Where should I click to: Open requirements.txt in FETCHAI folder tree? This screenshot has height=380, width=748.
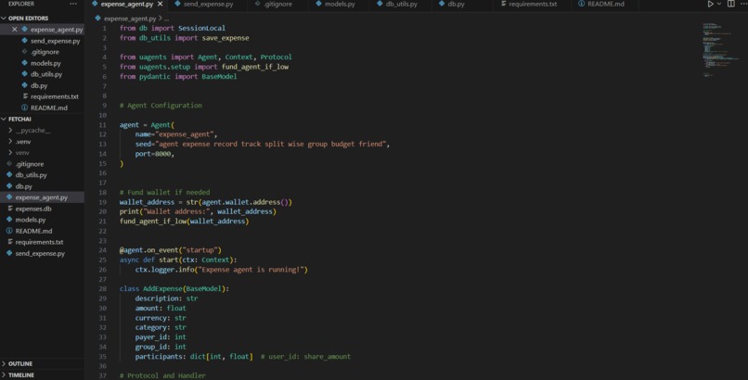[39, 243]
